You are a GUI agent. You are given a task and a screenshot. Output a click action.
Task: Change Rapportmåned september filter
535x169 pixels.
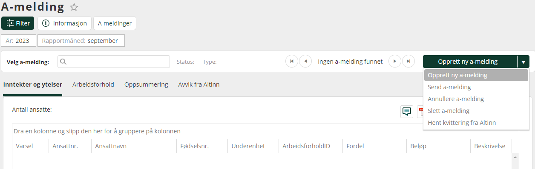point(81,41)
